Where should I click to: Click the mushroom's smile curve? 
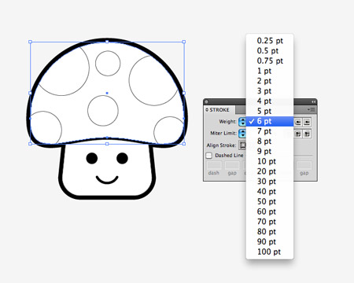coord(107,180)
